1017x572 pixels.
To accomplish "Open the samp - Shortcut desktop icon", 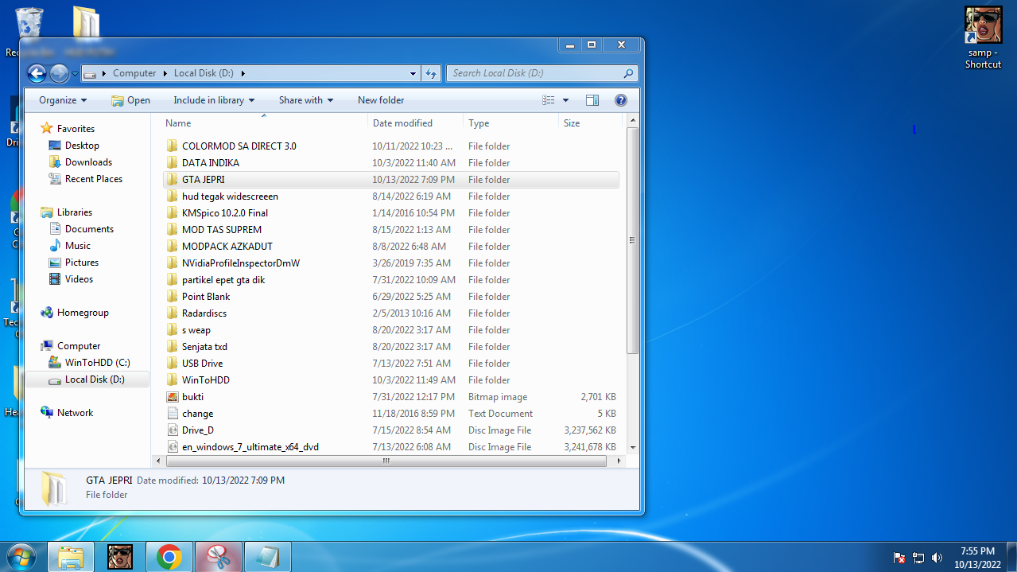I will [x=983, y=38].
